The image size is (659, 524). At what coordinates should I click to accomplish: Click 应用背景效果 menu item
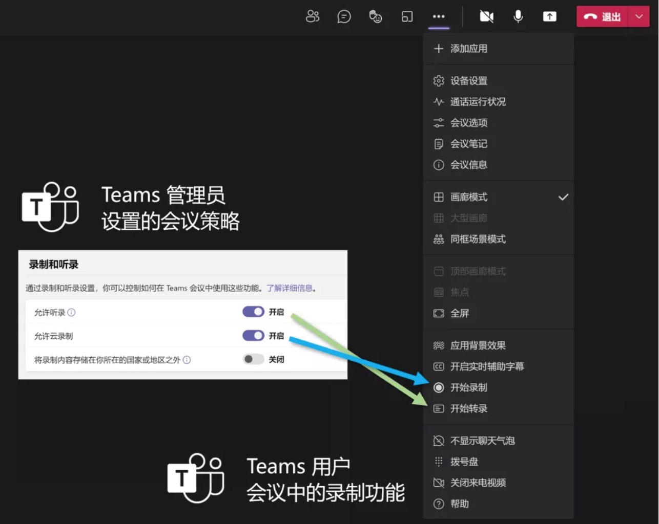click(x=499, y=345)
